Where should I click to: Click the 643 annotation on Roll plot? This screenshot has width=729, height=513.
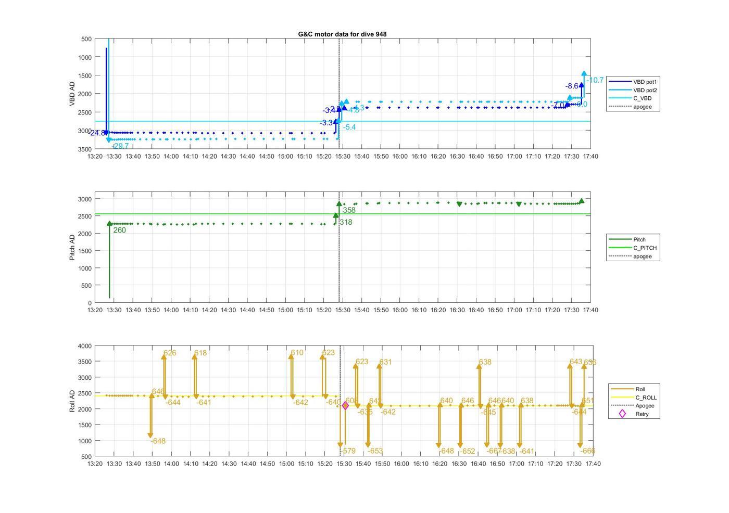pos(576,362)
